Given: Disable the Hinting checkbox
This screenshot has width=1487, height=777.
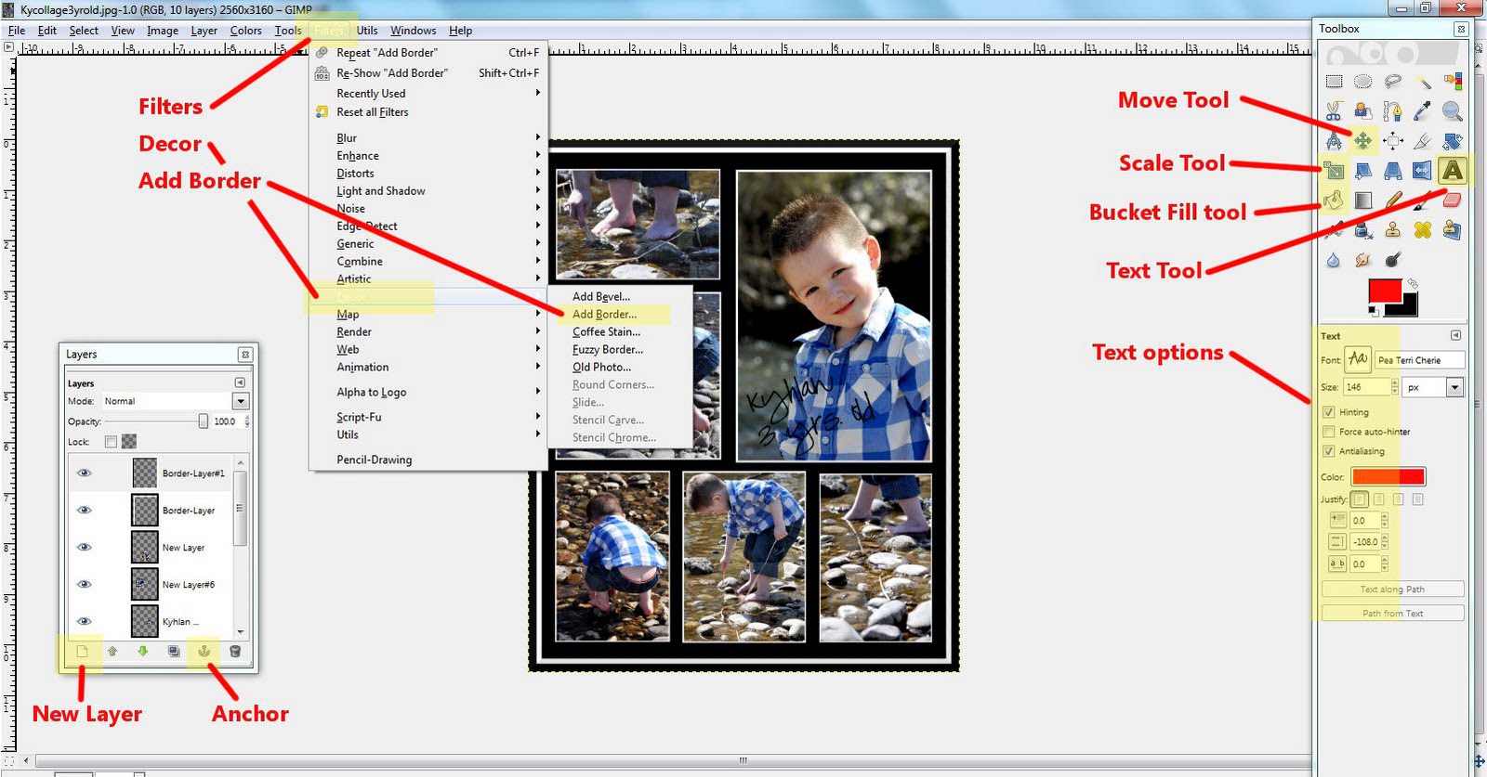Looking at the screenshot, I should pos(1329,412).
